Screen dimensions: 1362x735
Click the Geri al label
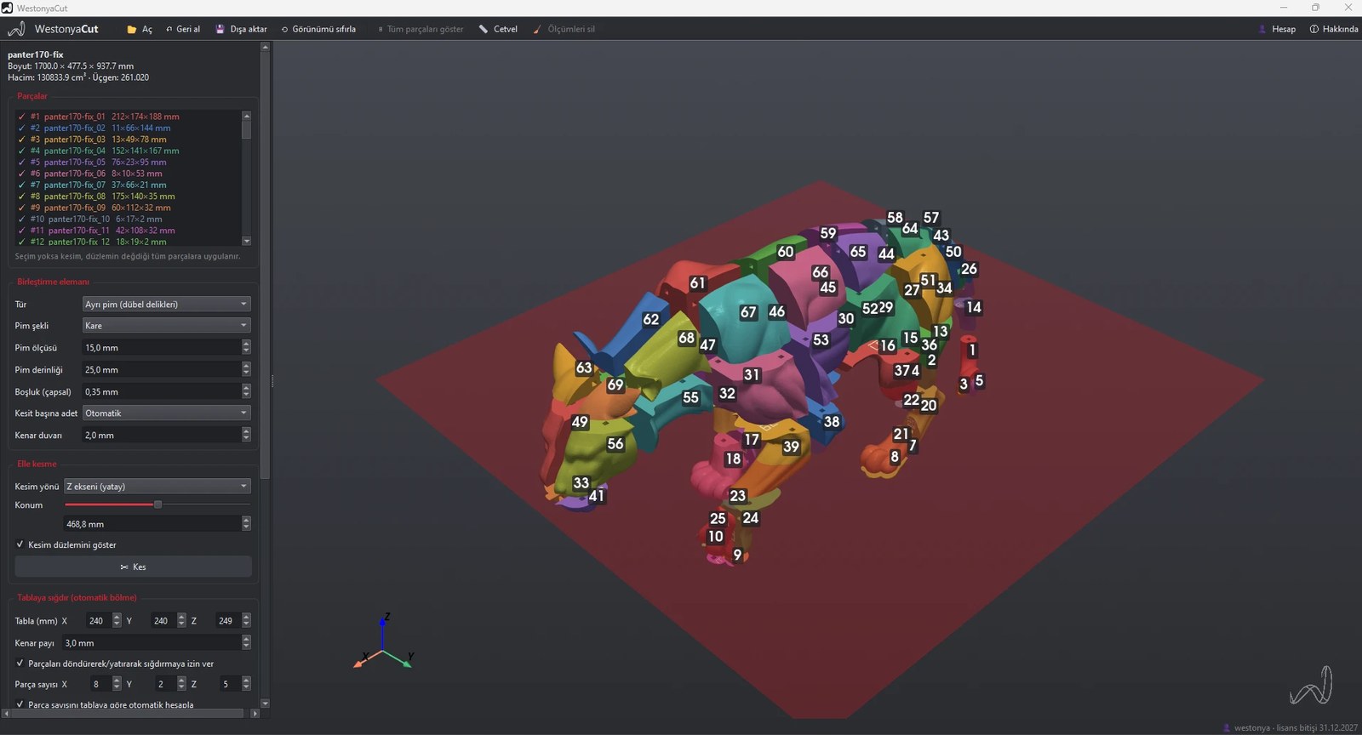[188, 29]
